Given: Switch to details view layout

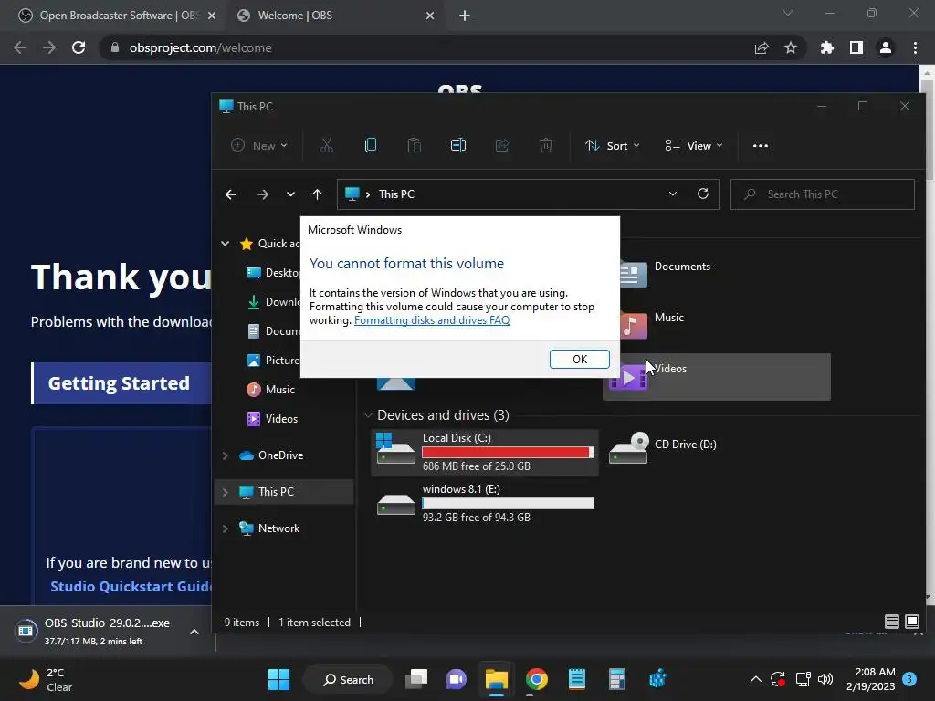Looking at the screenshot, I should [x=891, y=622].
